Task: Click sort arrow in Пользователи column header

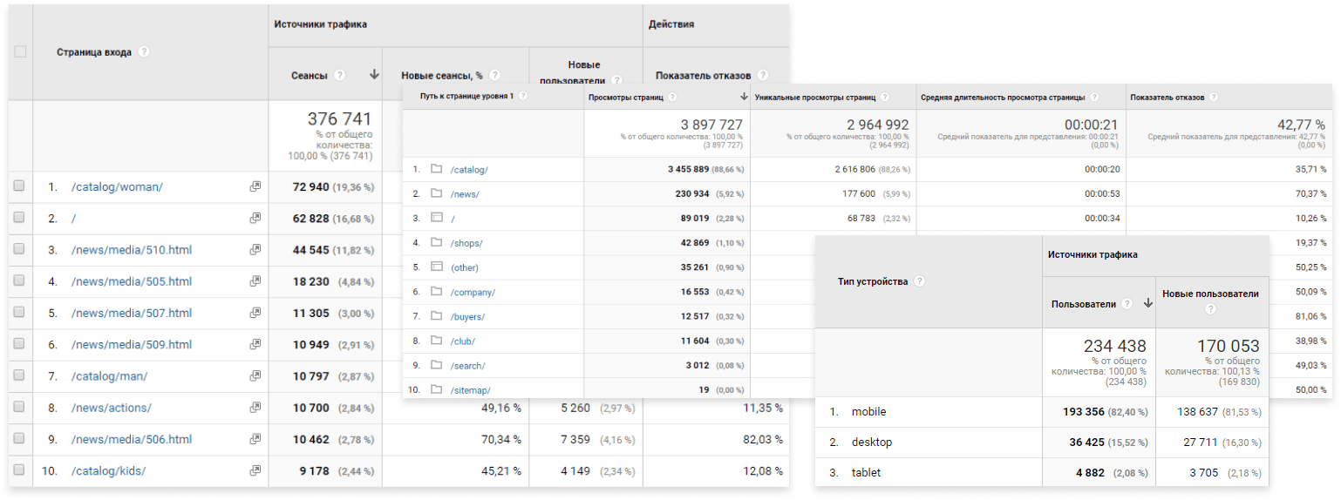Action: pos(1147,303)
